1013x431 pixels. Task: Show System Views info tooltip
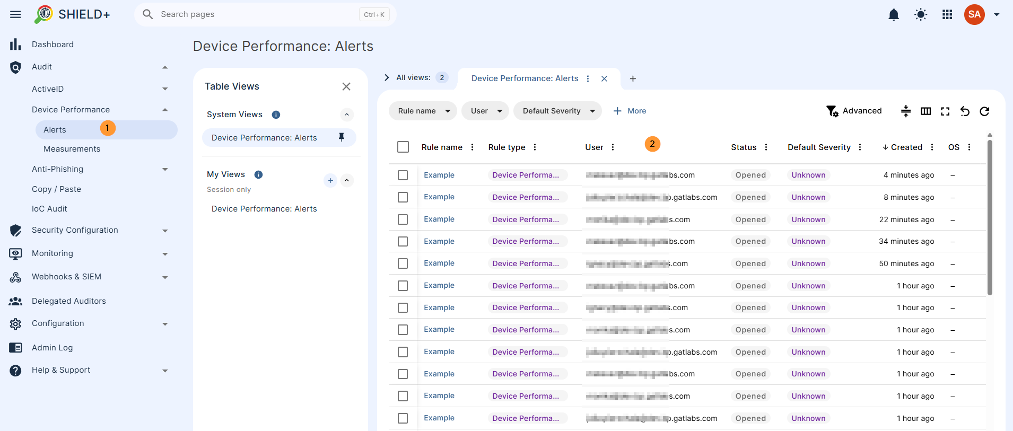pyautogui.click(x=276, y=115)
